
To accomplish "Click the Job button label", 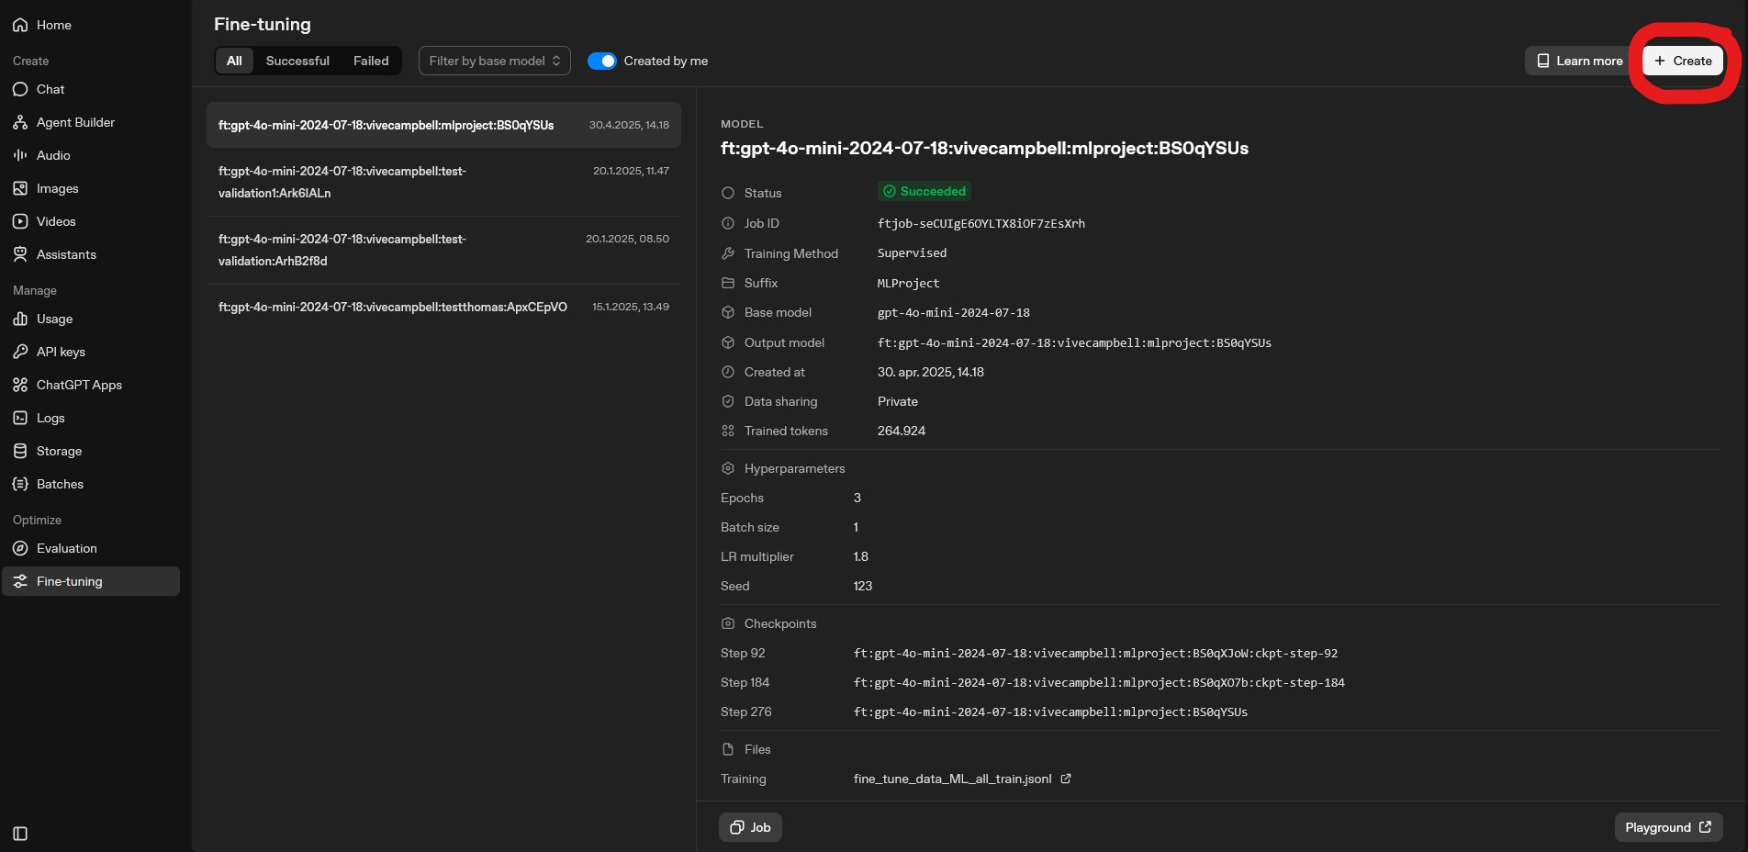I will pos(760,827).
